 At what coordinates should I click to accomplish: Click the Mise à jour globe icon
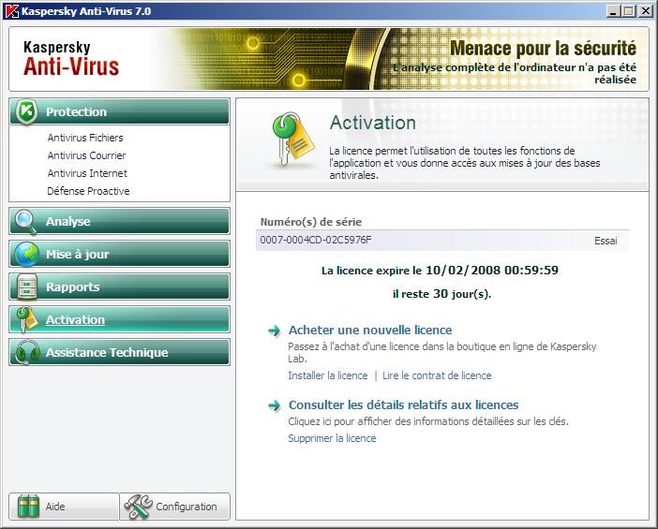pos(27,255)
